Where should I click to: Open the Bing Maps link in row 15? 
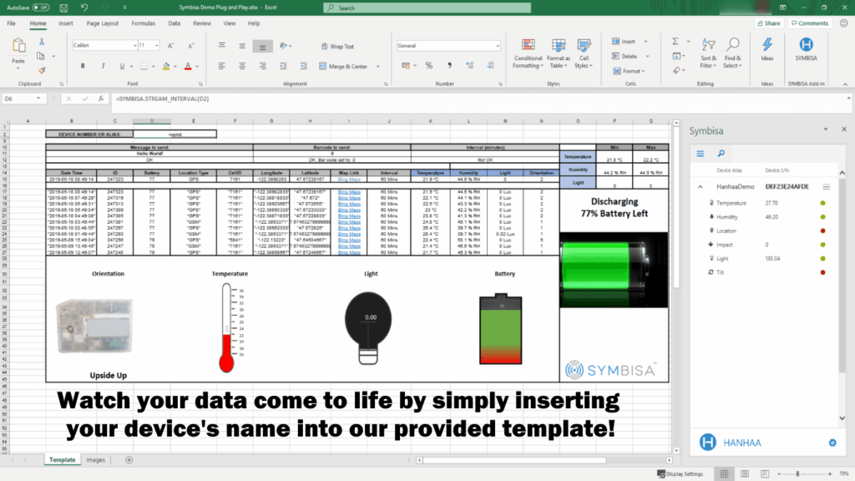click(349, 179)
